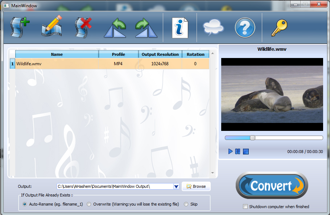The height and width of the screenshot is (215, 330).
Task: Click the golden key registration icon
Action: 279,28
